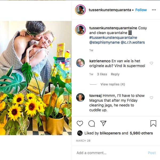This screenshot has width=160, height=160.
Task: Share post via paper plane icon
Action: tap(103, 124)
